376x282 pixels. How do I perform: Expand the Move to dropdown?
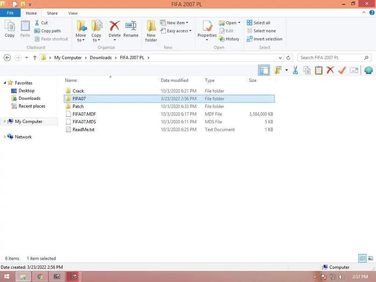coord(81,38)
